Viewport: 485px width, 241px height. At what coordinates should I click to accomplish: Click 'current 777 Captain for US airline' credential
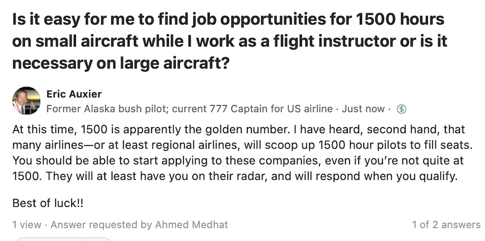[x=252, y=109]
